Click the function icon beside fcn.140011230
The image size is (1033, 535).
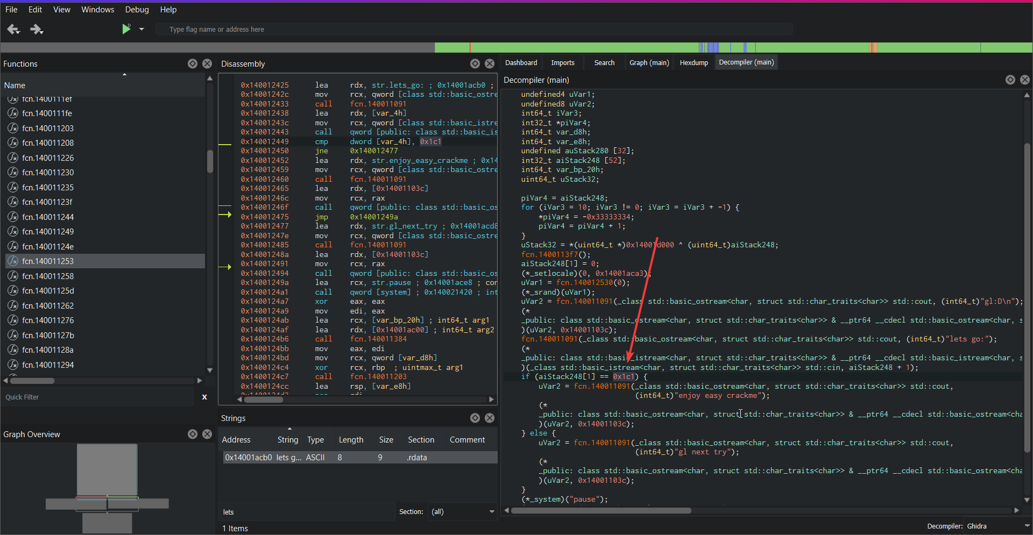12,172
